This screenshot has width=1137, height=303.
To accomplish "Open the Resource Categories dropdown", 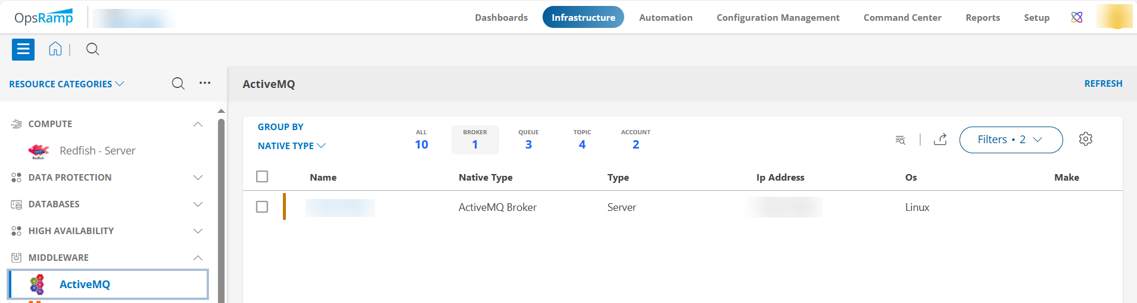I will tap(67, 84).
